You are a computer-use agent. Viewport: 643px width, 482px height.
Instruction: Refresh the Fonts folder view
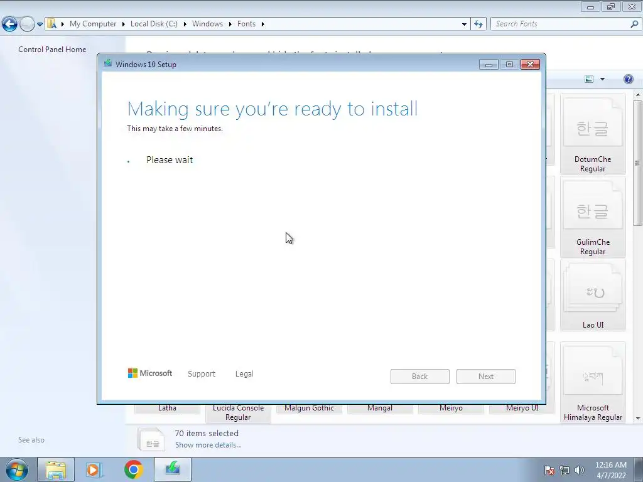click(478, 24)
